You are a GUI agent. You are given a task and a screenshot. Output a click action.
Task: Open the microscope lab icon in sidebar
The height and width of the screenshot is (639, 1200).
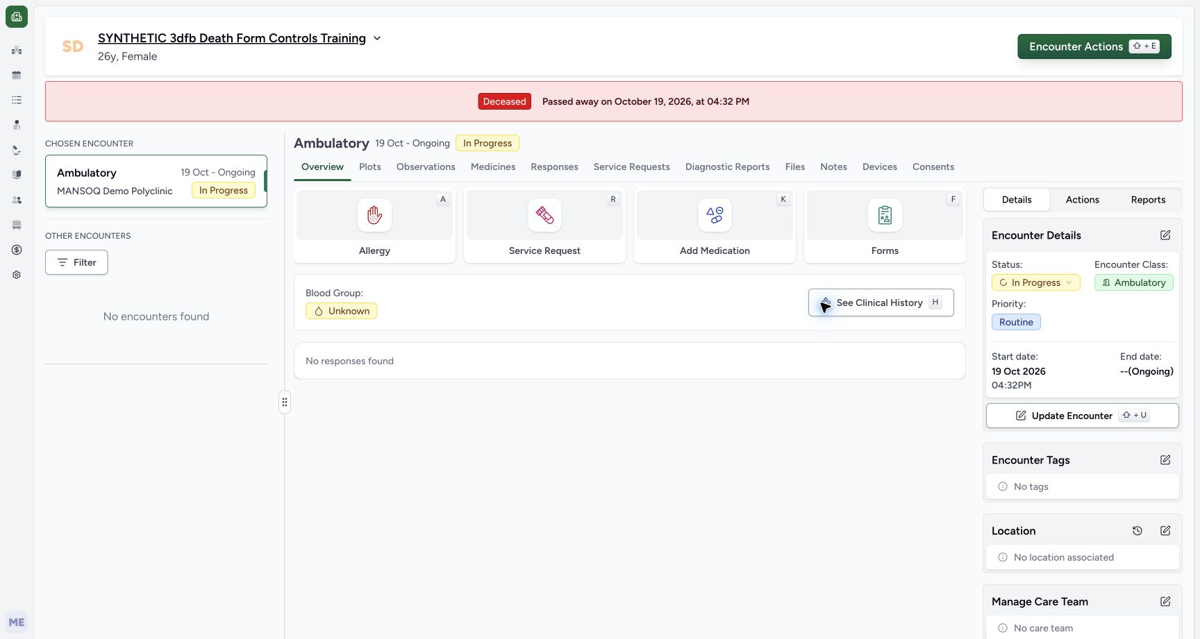17,150
